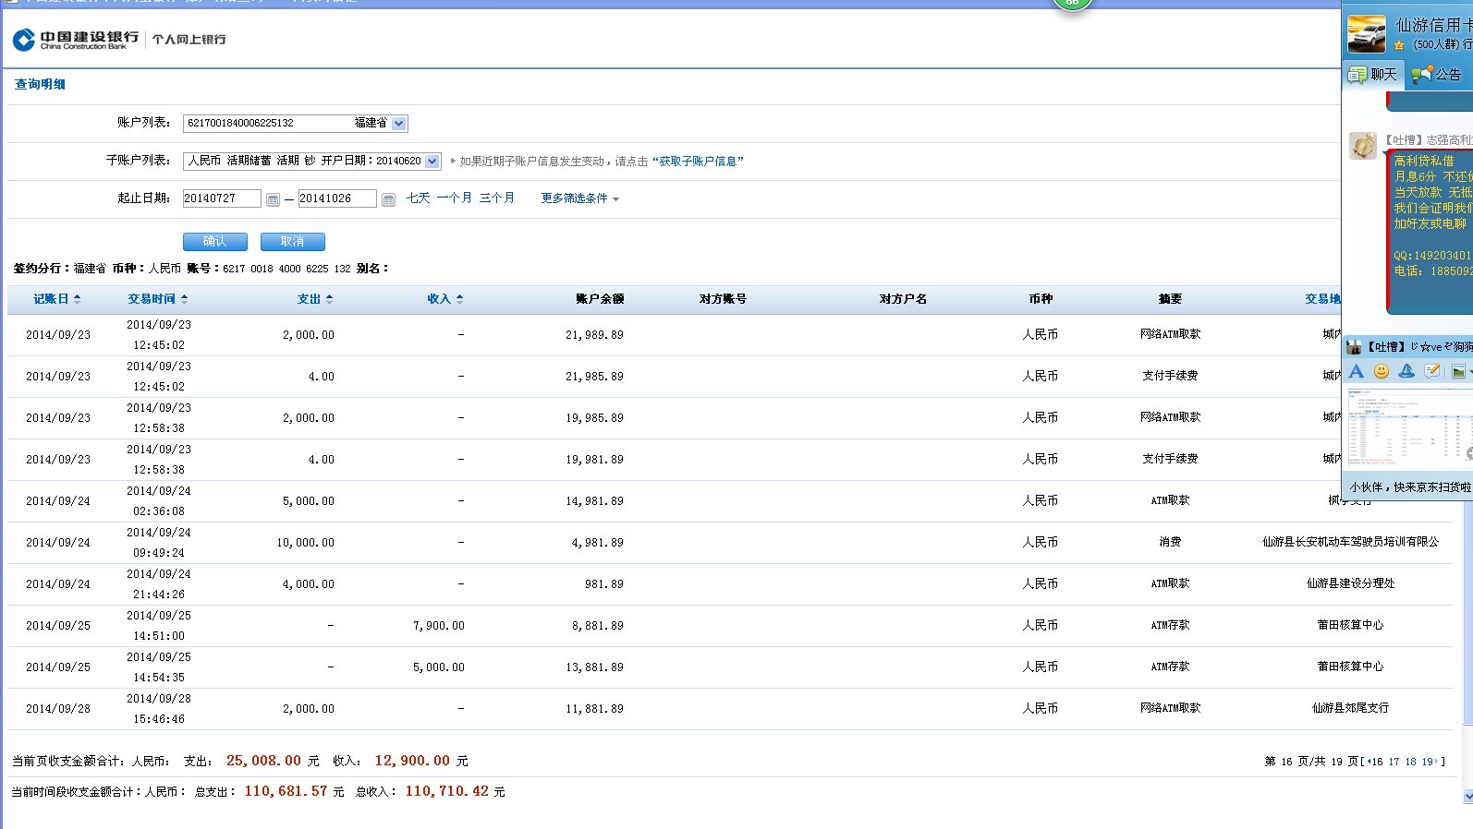Click the notepad with pencil icon in chat
The image size is (1473, 829).
[1432, 371]
